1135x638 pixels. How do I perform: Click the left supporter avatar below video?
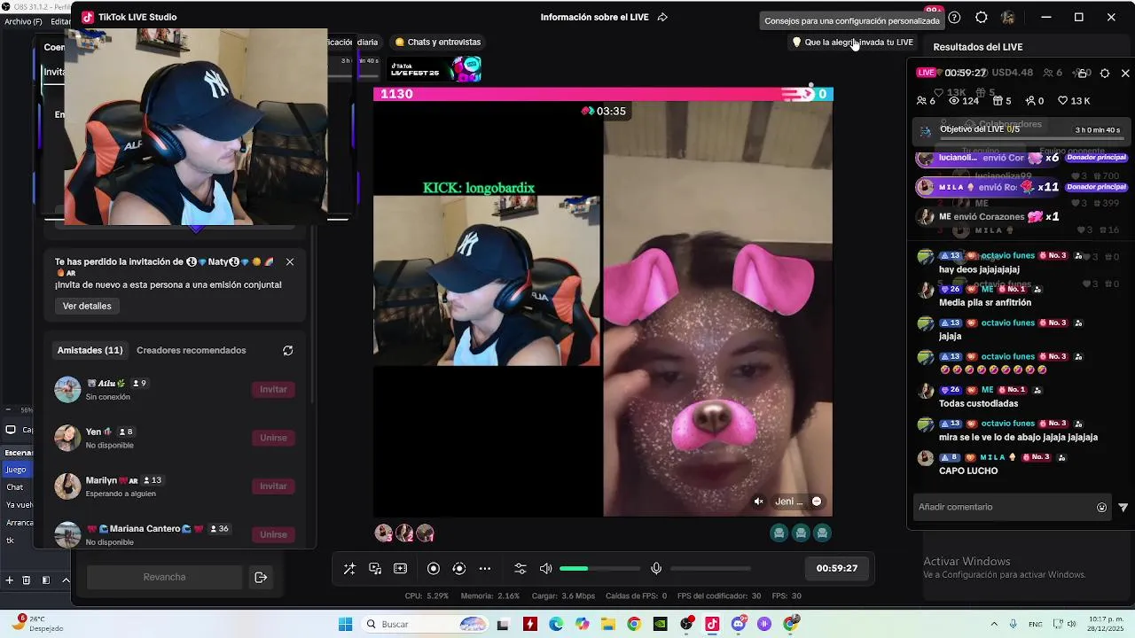pyautogui.click(x=384, y=533)
